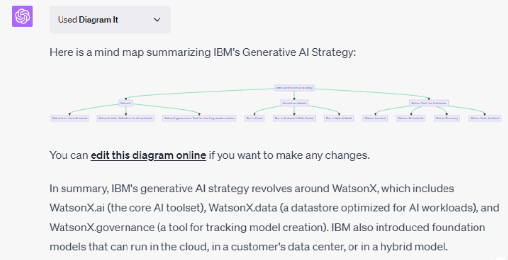Click the WatsonX.data datastore node
The image size is (508, 260).
(126, 118)
